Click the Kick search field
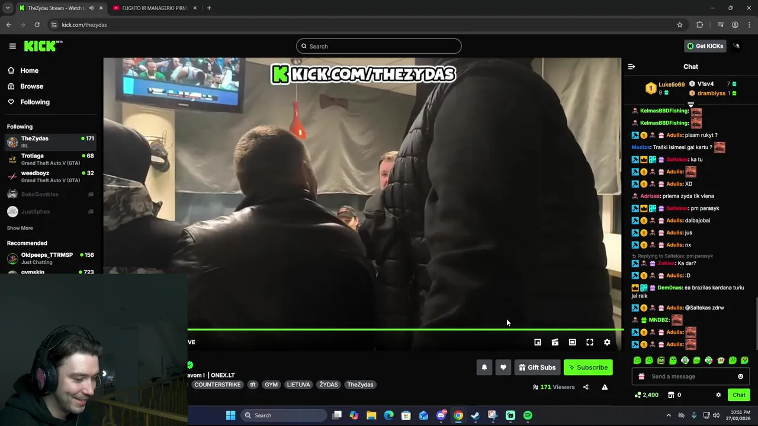 tap(379, 46)
